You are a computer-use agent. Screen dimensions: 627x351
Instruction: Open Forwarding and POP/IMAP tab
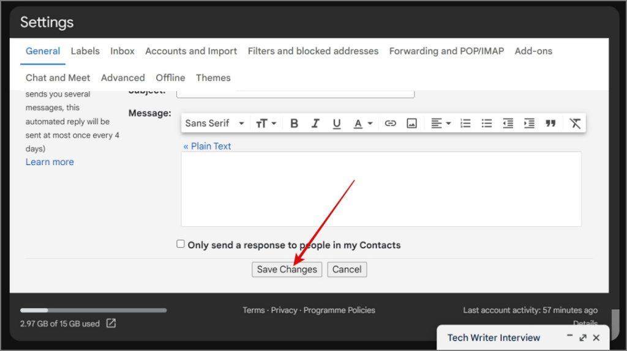pyautogui.click(x=446, y=51)
